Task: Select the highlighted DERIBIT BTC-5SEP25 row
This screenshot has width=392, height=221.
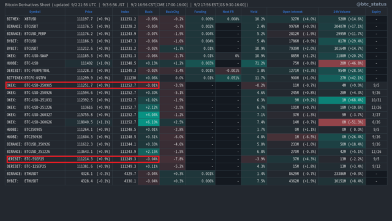Action: coord(83,159)
